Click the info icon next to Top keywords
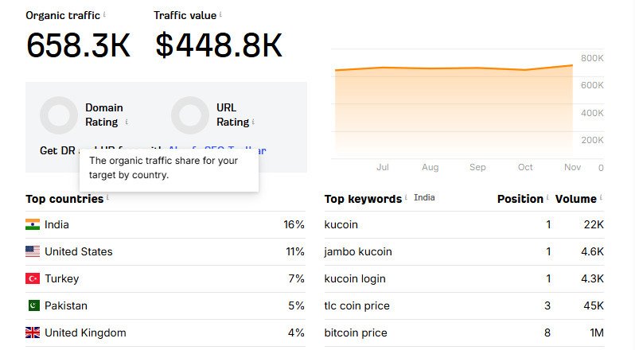This screenshot has height=350, width=635. coord(406,198)
